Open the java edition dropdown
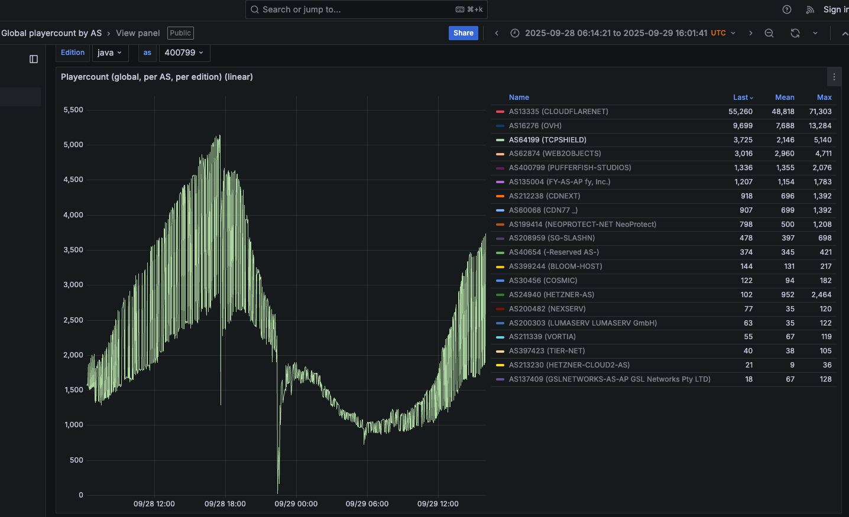Image resolution: width=849 pixels, height=517 pixels. pyautogui.click(x=110, y=53)
